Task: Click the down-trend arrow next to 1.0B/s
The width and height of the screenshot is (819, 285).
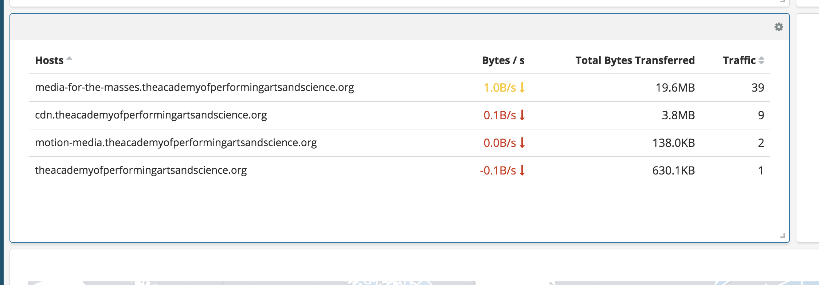Action: point(523,88)
